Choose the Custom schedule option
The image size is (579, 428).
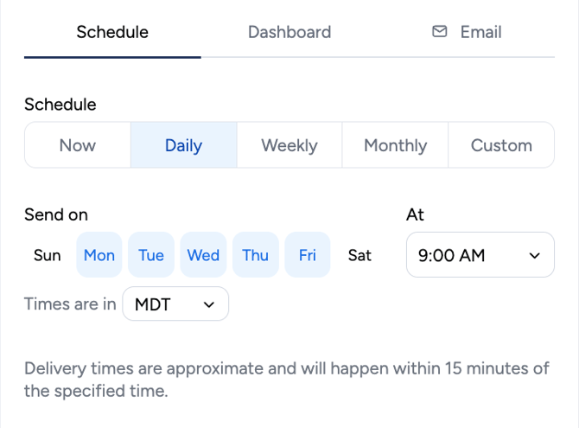pyautogui.click(x=501, y=145)
